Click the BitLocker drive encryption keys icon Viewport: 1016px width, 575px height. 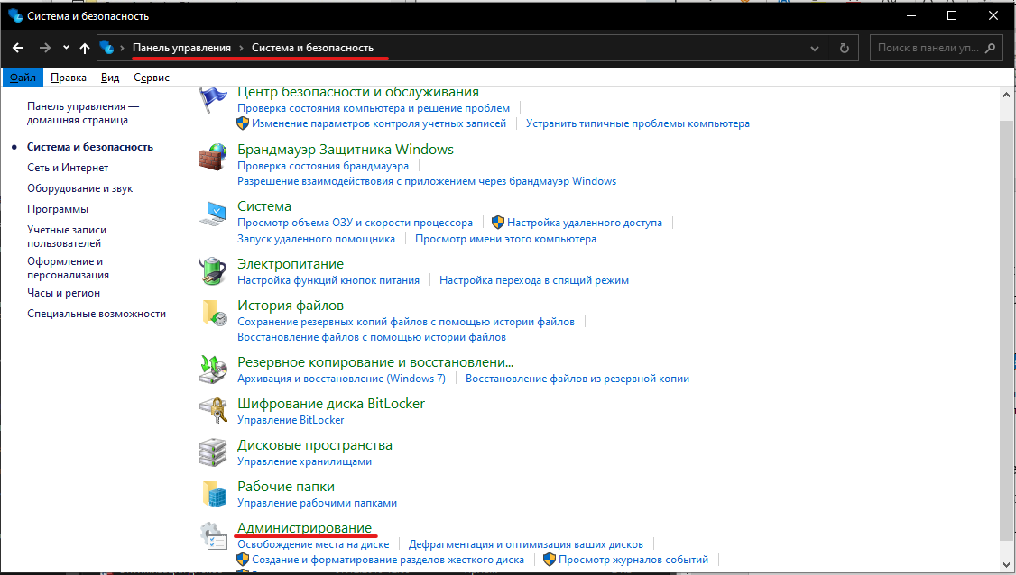click(212, 411)
